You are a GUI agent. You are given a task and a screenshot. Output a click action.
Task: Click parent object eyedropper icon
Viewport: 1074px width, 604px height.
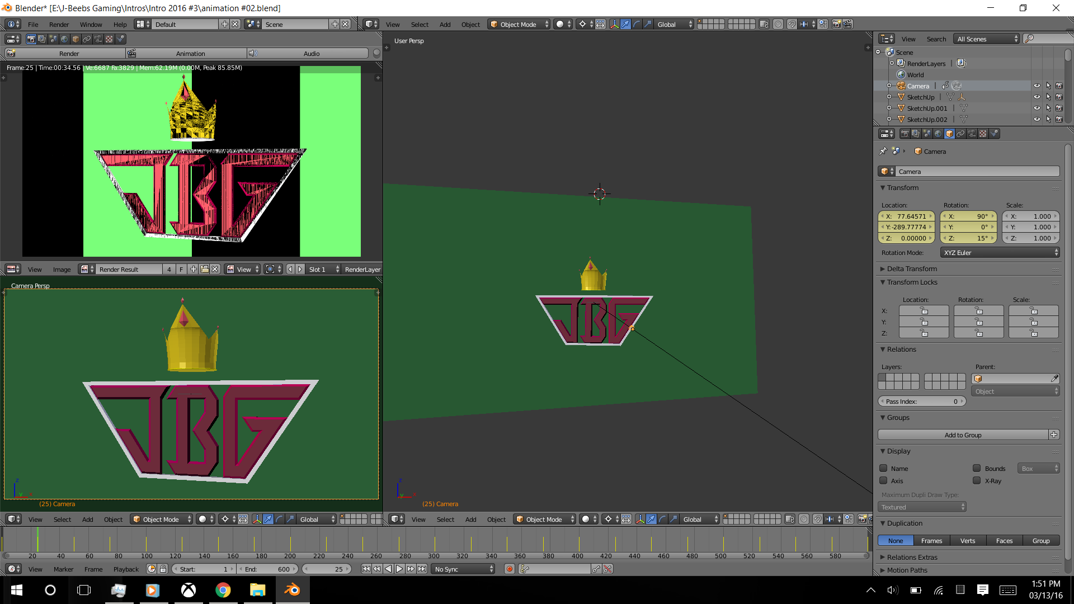1054,379
